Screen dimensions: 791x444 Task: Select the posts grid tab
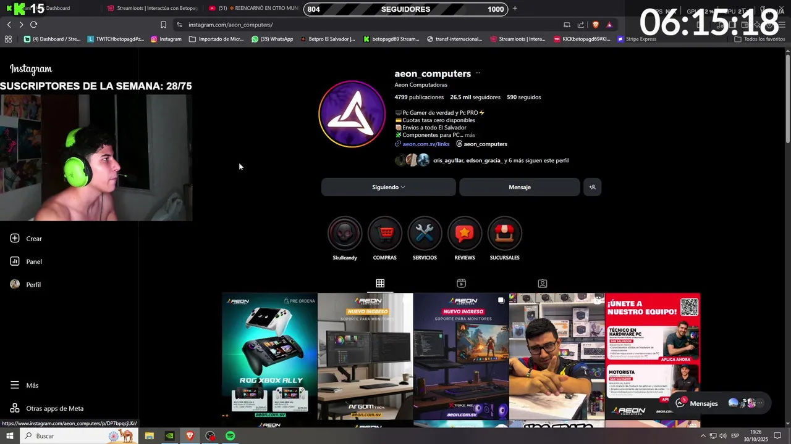click(x=380, y=283)
